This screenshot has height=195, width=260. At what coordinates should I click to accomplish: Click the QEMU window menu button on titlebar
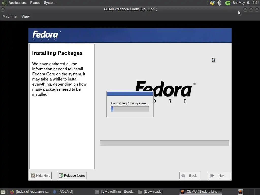3,10
